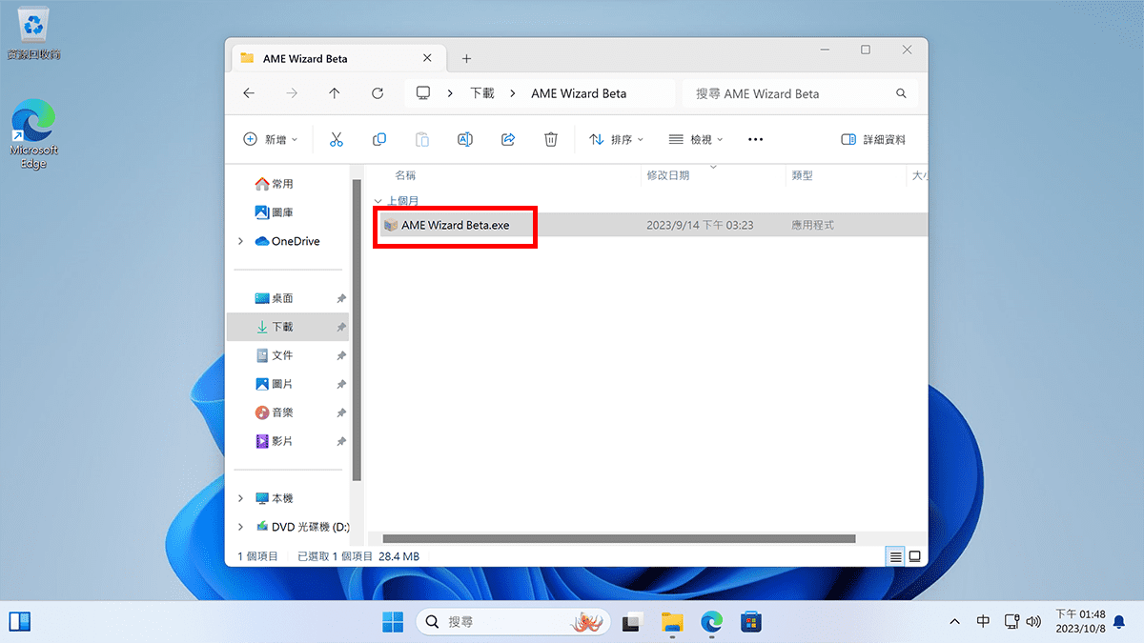This screenshot has width=1144, height=643.
Task: Toggle the 詳細資料 details pane
Action: (873, 139)
